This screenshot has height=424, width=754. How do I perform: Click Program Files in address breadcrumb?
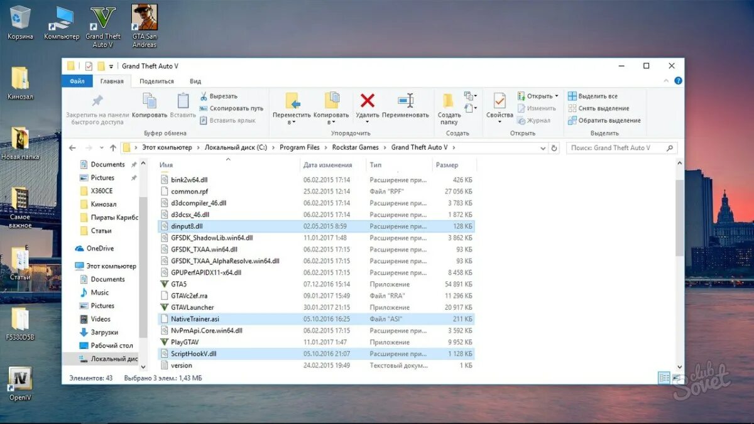pyautogui.click(x=300, y=148)
